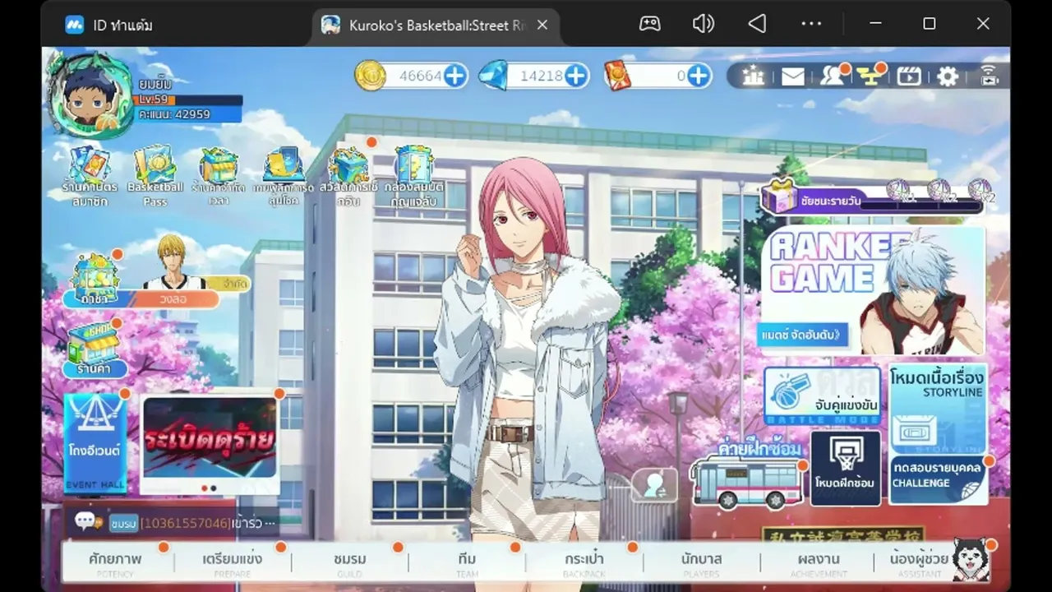
Task: Open the นักบาส Players menu
Action: pos(702,562)
